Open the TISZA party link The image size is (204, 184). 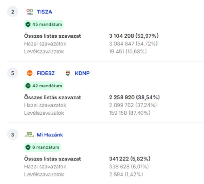(x=44, y=12)
